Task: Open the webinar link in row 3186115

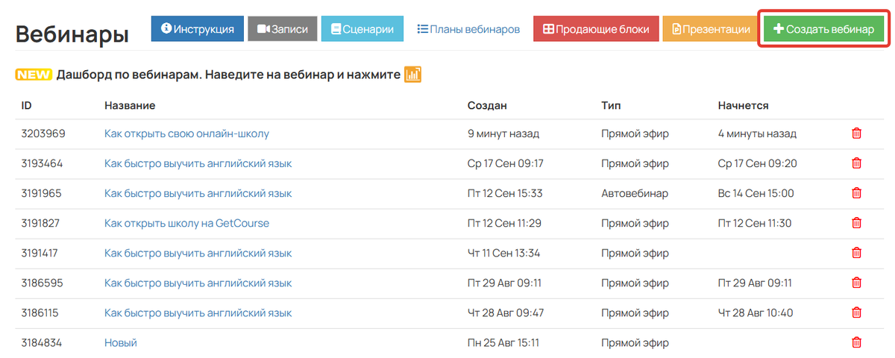Action: 198,313
